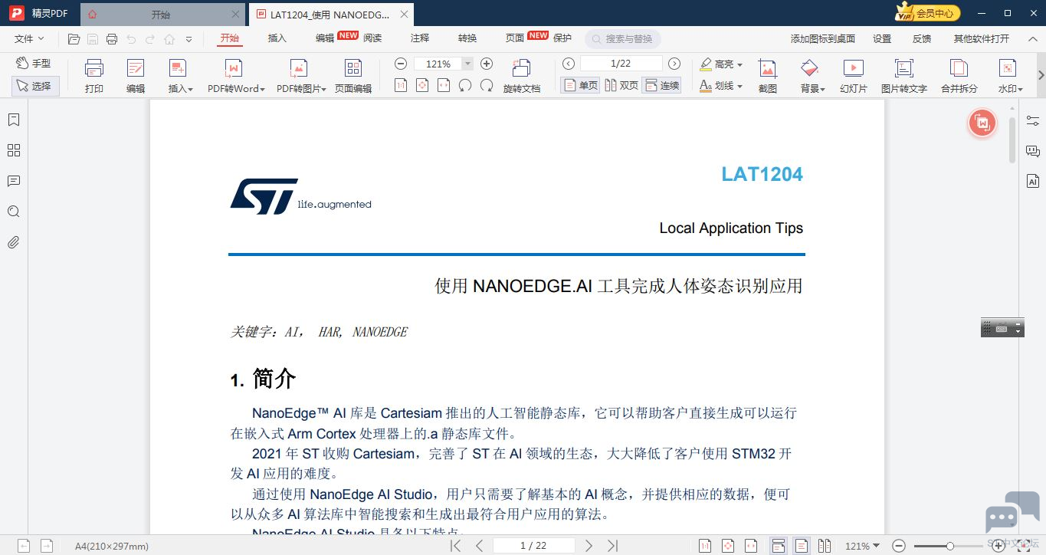Open the AI assistant in right sidebar
The height and width of the screenshot is (555, 1046).
[x=1033, y=182]
